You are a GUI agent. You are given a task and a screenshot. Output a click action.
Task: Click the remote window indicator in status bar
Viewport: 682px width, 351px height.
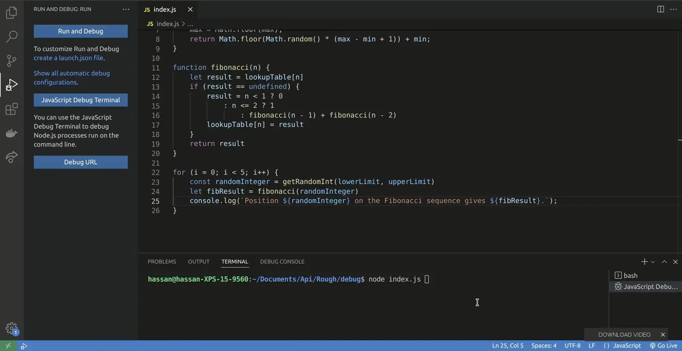(8, 346)
